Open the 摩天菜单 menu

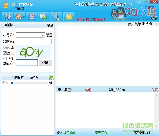(134, 24)
